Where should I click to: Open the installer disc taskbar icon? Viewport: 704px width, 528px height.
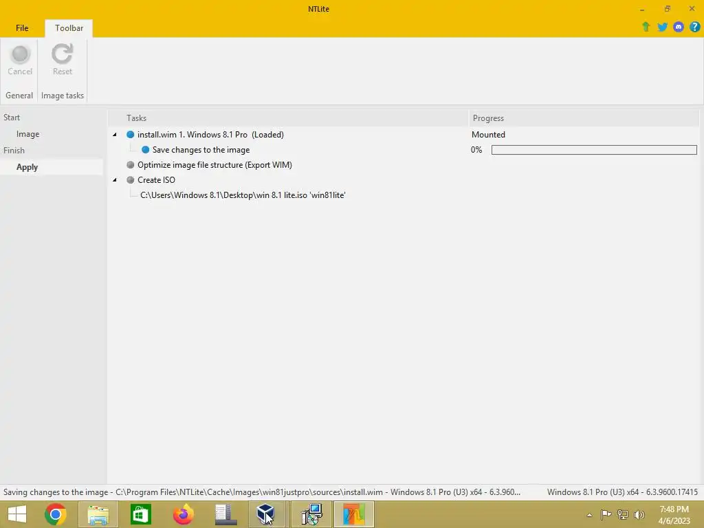coord(311,514)
